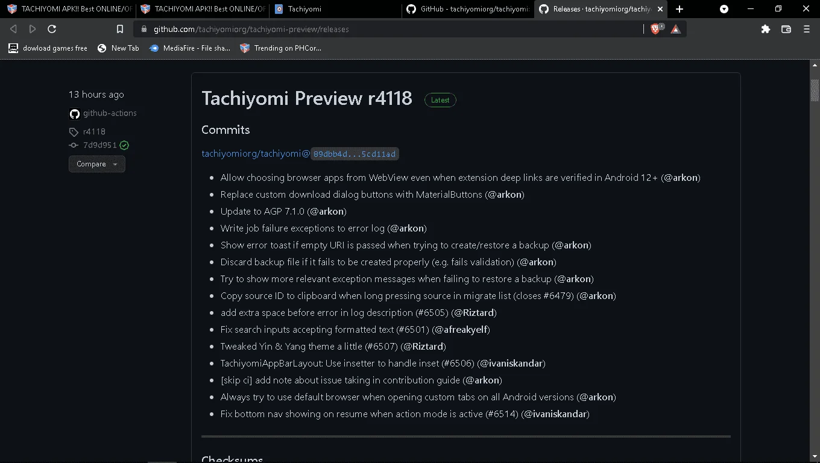Expand the Compare dropdown
Viewport: 820px width, 463px height.
[x=97, y=164]
